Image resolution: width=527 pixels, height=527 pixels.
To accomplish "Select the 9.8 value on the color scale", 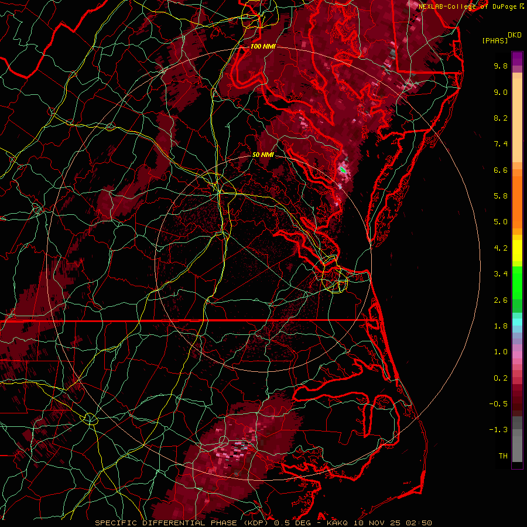I will [501, 66].
